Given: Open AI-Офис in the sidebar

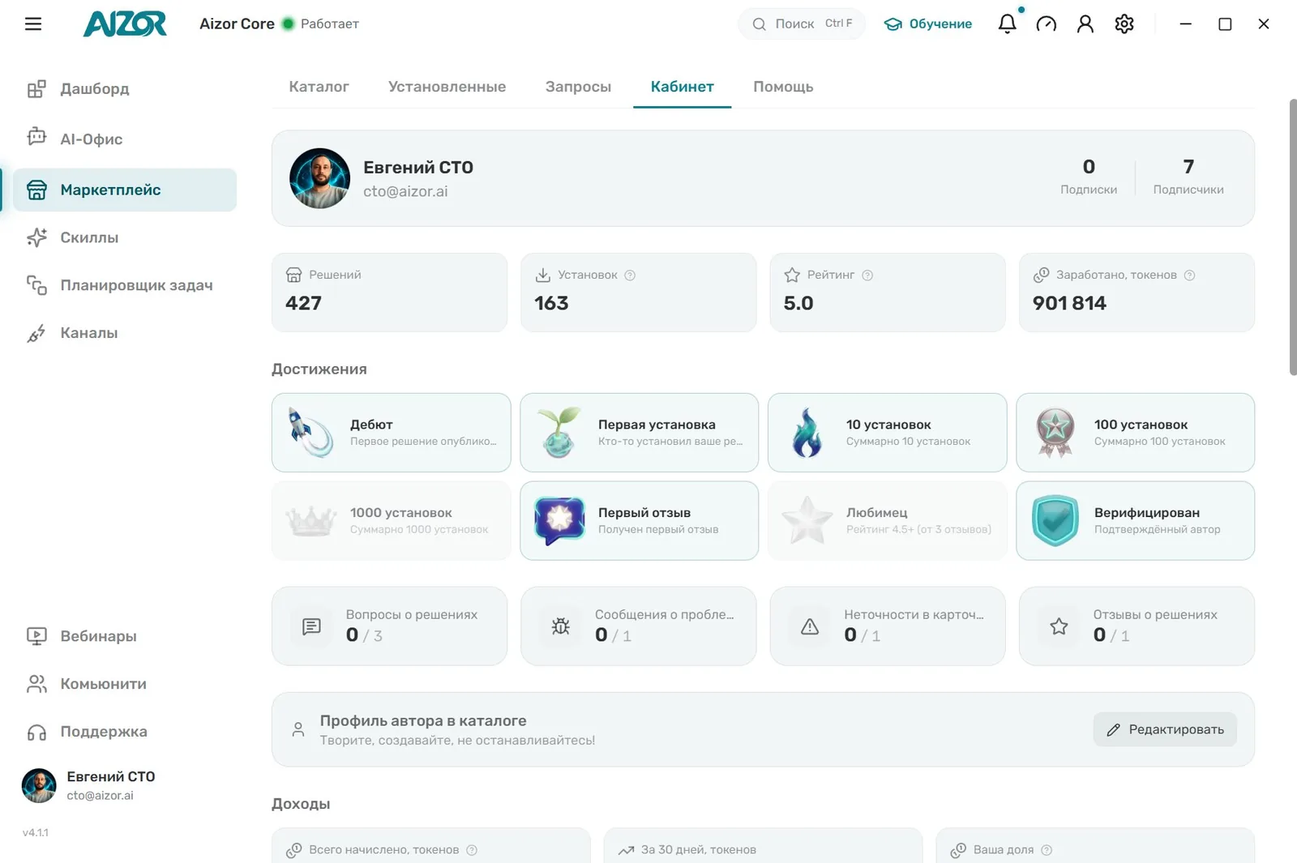Looking at the screenshot, I should pyautogui.click(x=125, y=139).
